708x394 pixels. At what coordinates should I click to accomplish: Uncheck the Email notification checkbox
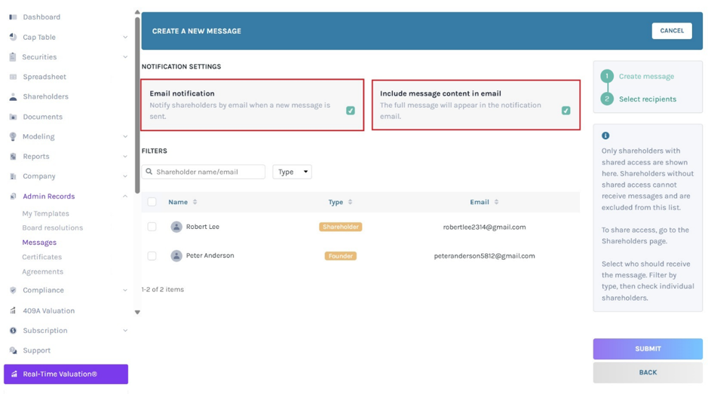click(x=351, y=111)
